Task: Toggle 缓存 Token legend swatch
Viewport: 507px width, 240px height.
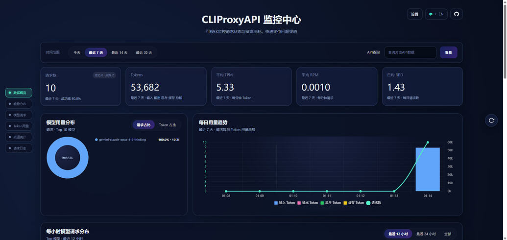Action: (x=345, y=203)
